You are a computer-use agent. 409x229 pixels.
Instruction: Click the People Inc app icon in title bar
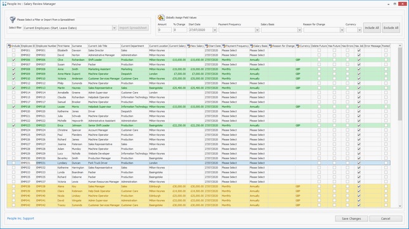pos(4,4)
